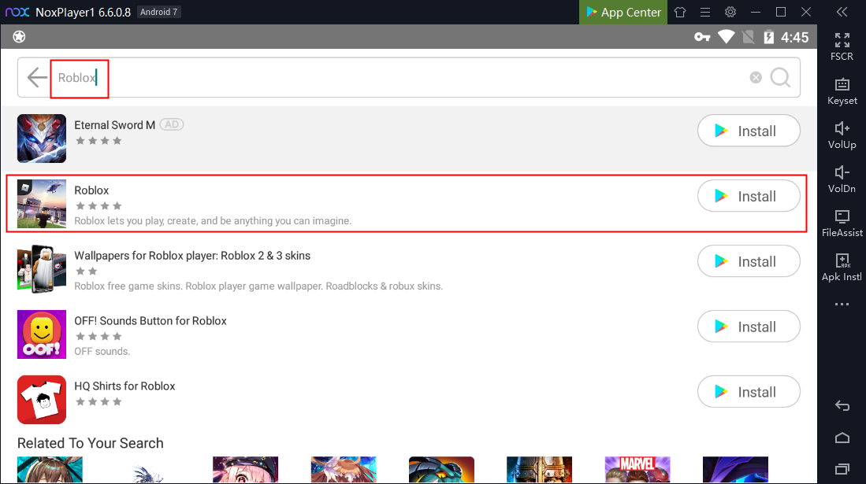Open Wallpapers for Roblox app icon
The image size is (866, 484).
[42, 269]
